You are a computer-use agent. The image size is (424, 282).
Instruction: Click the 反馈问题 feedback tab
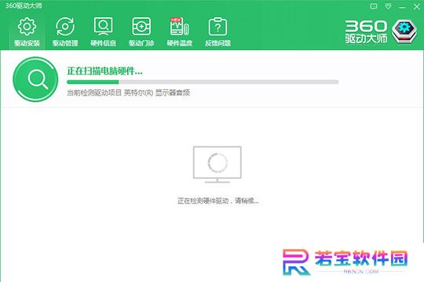coord(217,32)
